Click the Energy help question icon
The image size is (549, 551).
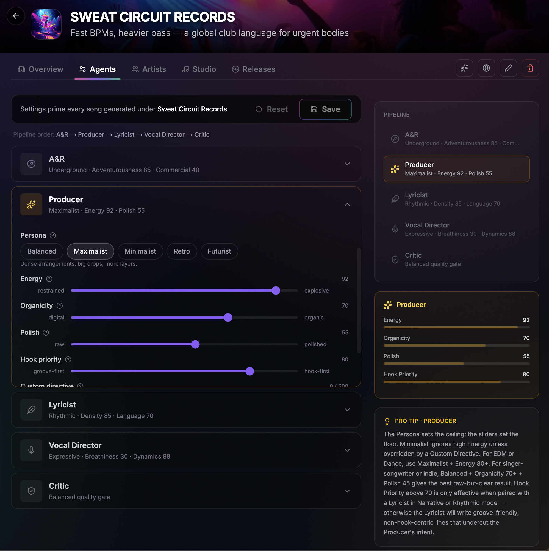point(49,279)
